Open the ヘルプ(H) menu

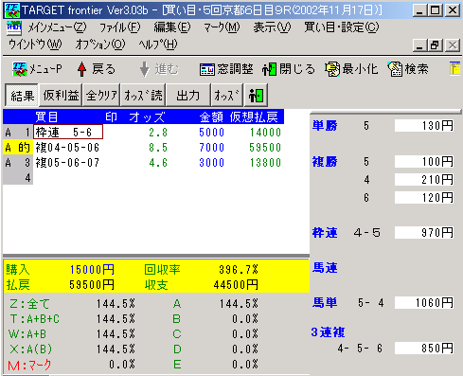point(158,45)
